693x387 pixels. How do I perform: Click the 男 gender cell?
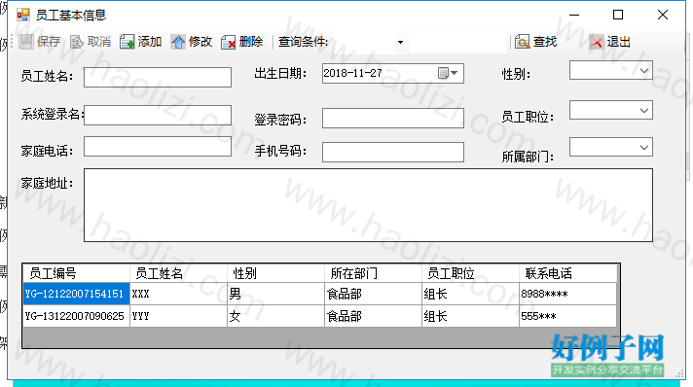point(275,294)
